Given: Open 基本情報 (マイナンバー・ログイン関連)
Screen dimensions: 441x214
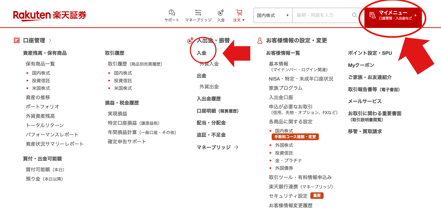Looking at the screenshot, I should [x=298, y=66].
